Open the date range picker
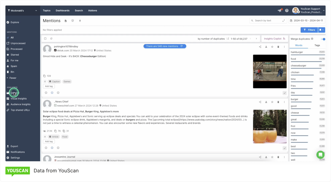Viewport: 331px width, 182px height. pyautogui.click(x=306, y=21)
